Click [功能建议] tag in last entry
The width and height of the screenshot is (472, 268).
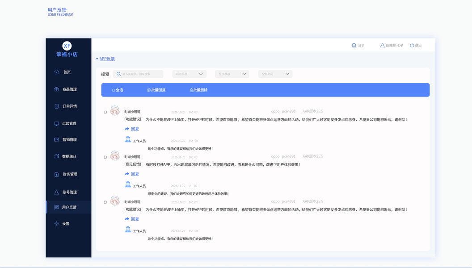pos(133,209)
